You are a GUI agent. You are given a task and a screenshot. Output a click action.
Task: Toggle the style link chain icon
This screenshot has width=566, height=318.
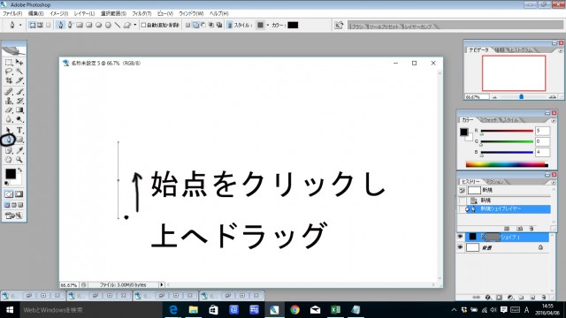coord(230,26)
